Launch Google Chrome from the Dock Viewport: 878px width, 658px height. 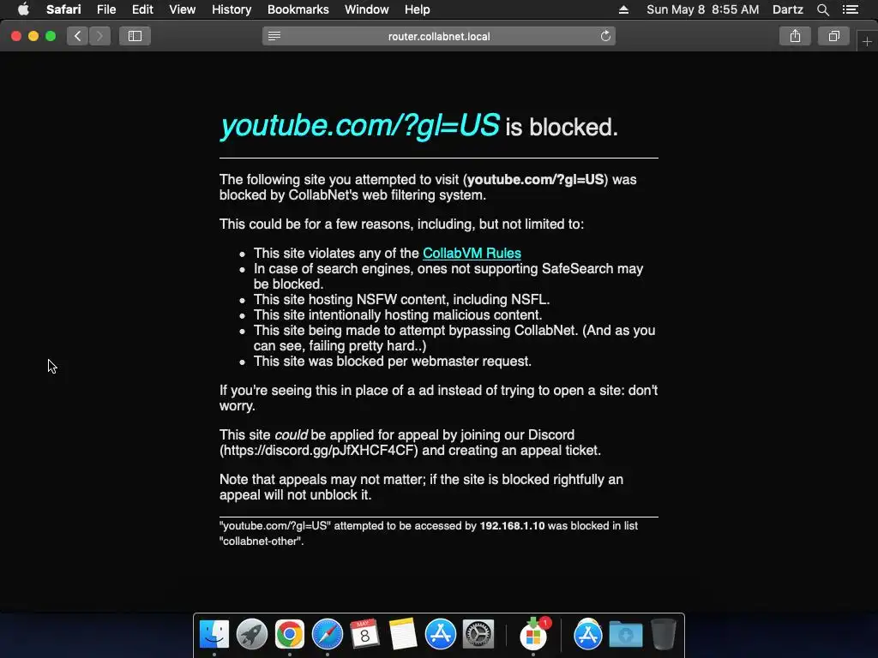pos(290,634)
